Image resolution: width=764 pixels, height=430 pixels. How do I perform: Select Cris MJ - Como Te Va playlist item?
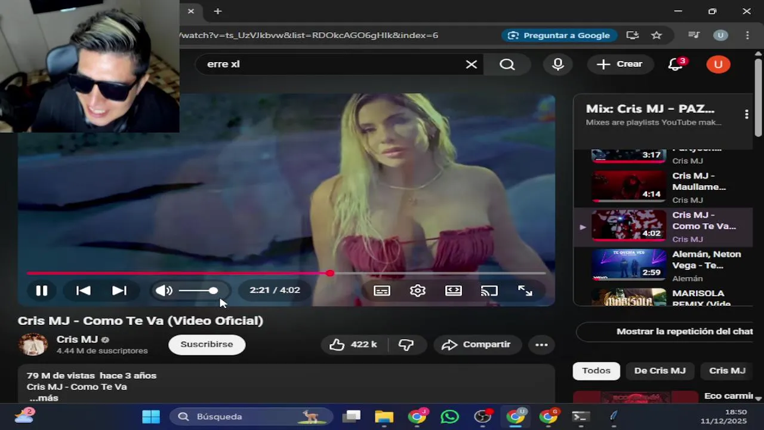pyautogui.click(x=663, y=227)
